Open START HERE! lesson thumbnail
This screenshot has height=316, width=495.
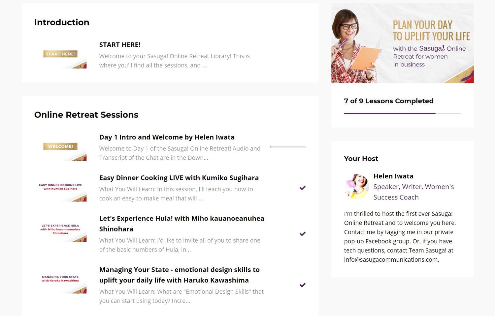pyautogui.click(x=60, y=54)
